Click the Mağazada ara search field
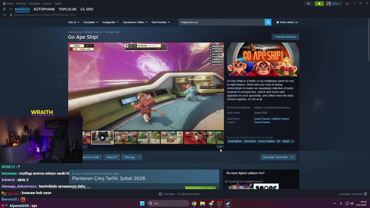370x208 pixels. pos(222,22)
